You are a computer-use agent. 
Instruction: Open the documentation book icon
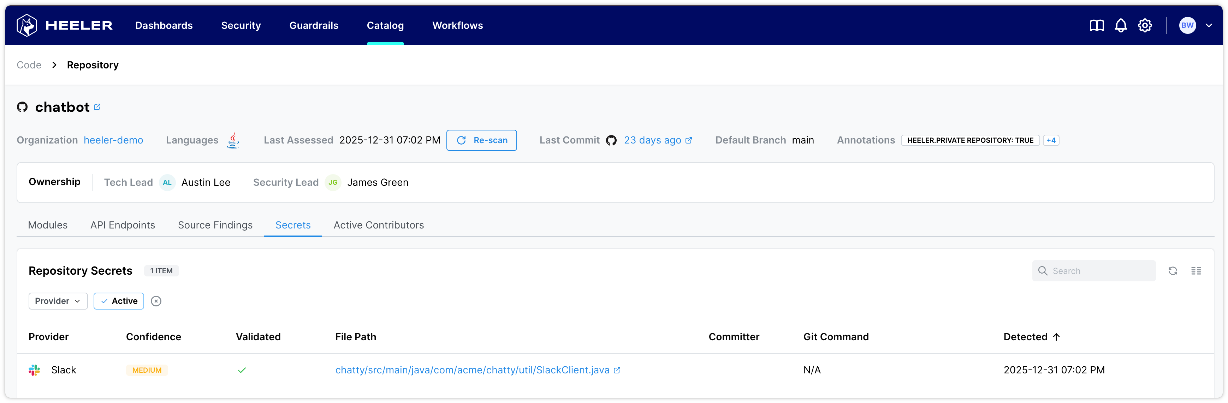1096,26
